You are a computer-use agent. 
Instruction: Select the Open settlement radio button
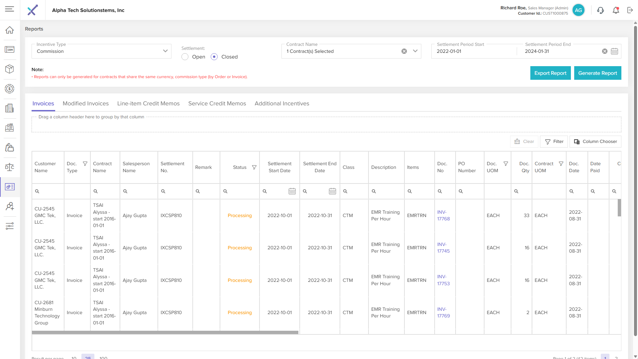(x=185, y=57)
